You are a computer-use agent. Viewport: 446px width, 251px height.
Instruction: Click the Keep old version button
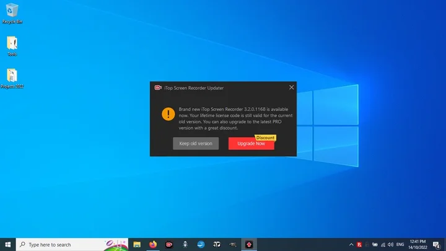pos(196,143)
